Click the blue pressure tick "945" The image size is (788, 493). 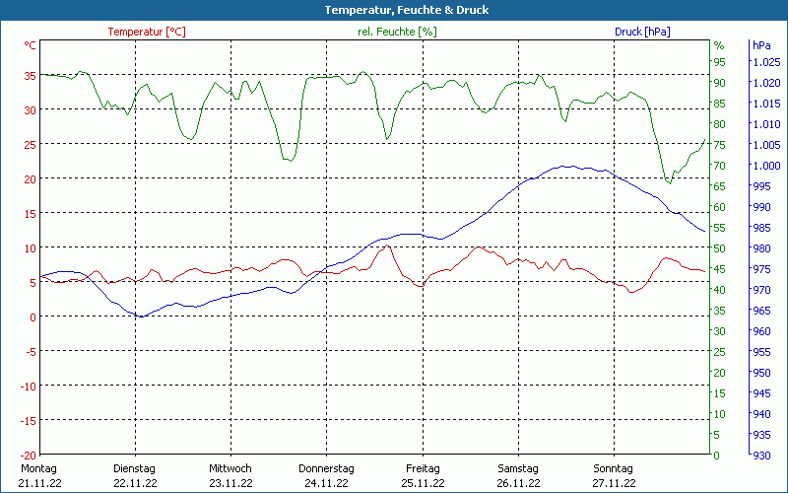[x=761, y=393]
